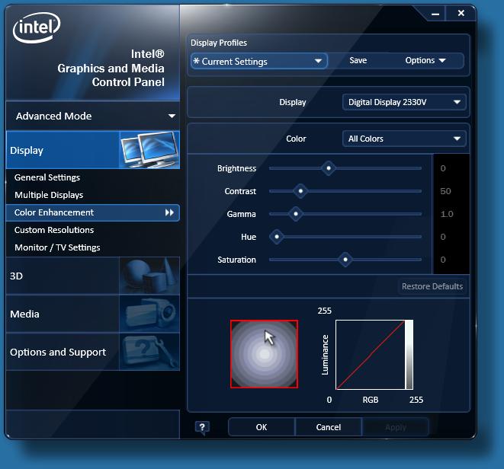Screen dimensions: 504x469
Task: Open Custom Resolutions
Action: [x=54, y=230]
